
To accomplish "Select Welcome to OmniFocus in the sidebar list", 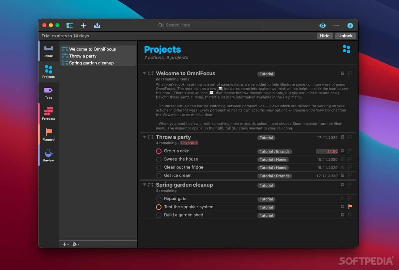I will 98,49.
